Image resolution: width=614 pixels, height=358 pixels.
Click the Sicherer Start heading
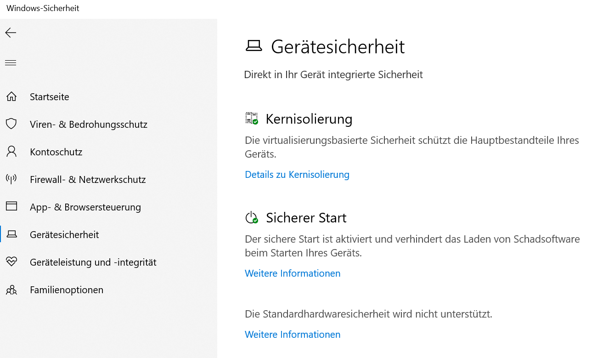(306, 218)
